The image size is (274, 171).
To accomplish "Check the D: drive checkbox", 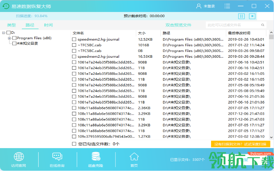I will (8, 33).
